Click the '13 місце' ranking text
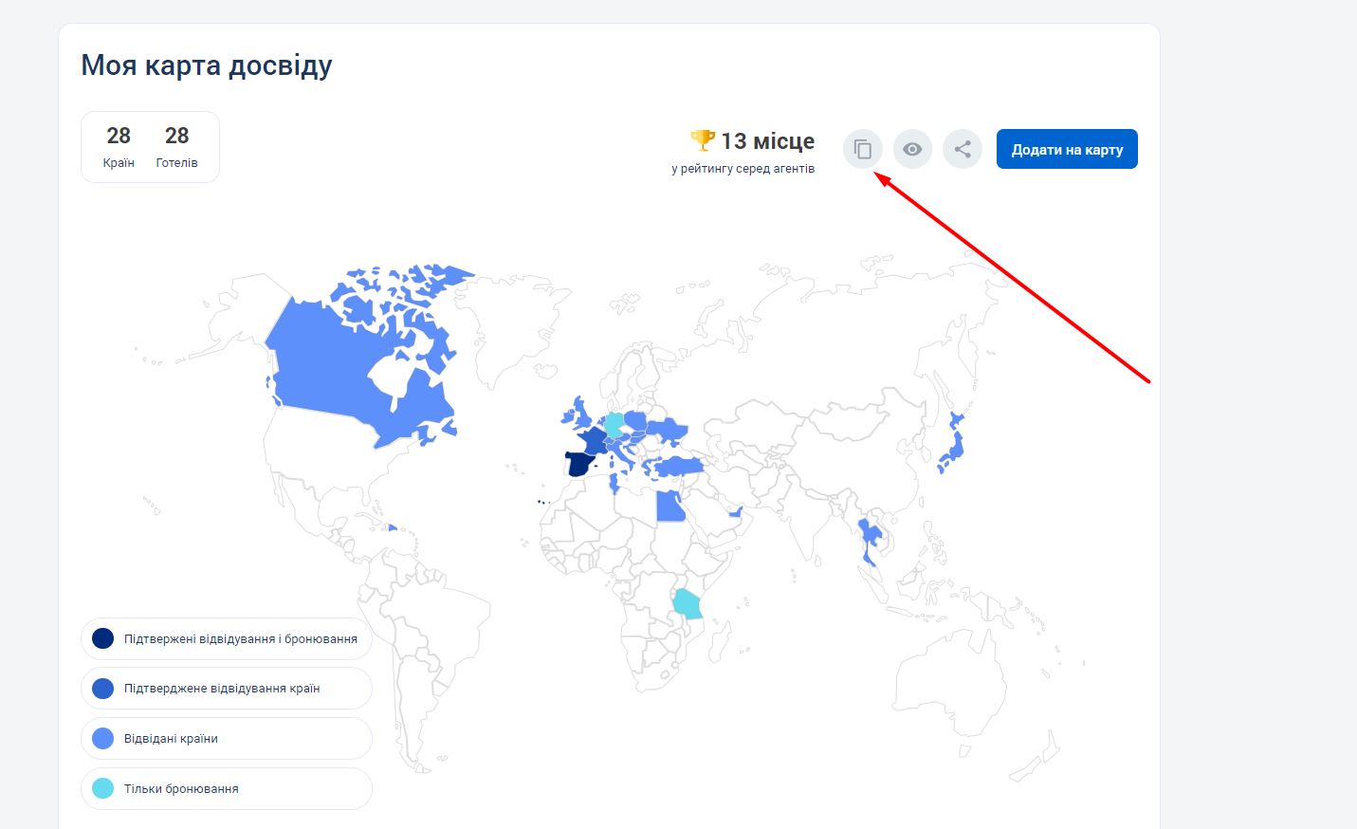The width and height of the screenshot is (1357, 829). click(x=767, y=141)
